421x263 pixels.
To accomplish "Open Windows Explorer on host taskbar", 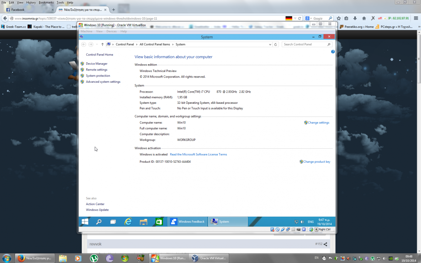I will coord(63,258).
